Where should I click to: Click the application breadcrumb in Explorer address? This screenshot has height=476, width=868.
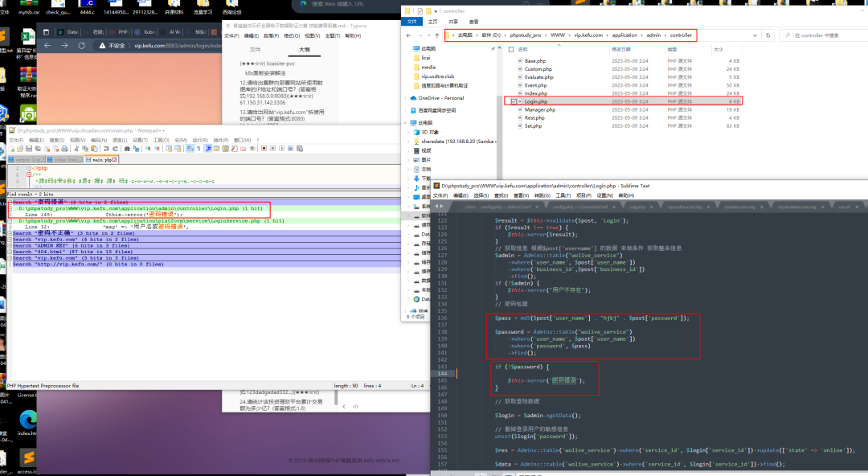point(624,35)
